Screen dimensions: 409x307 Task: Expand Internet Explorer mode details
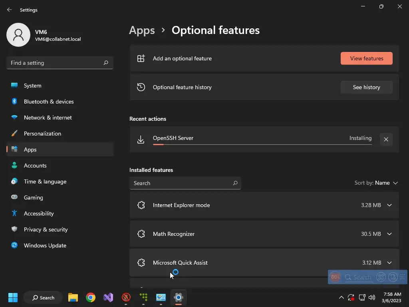tap(389, 205)
